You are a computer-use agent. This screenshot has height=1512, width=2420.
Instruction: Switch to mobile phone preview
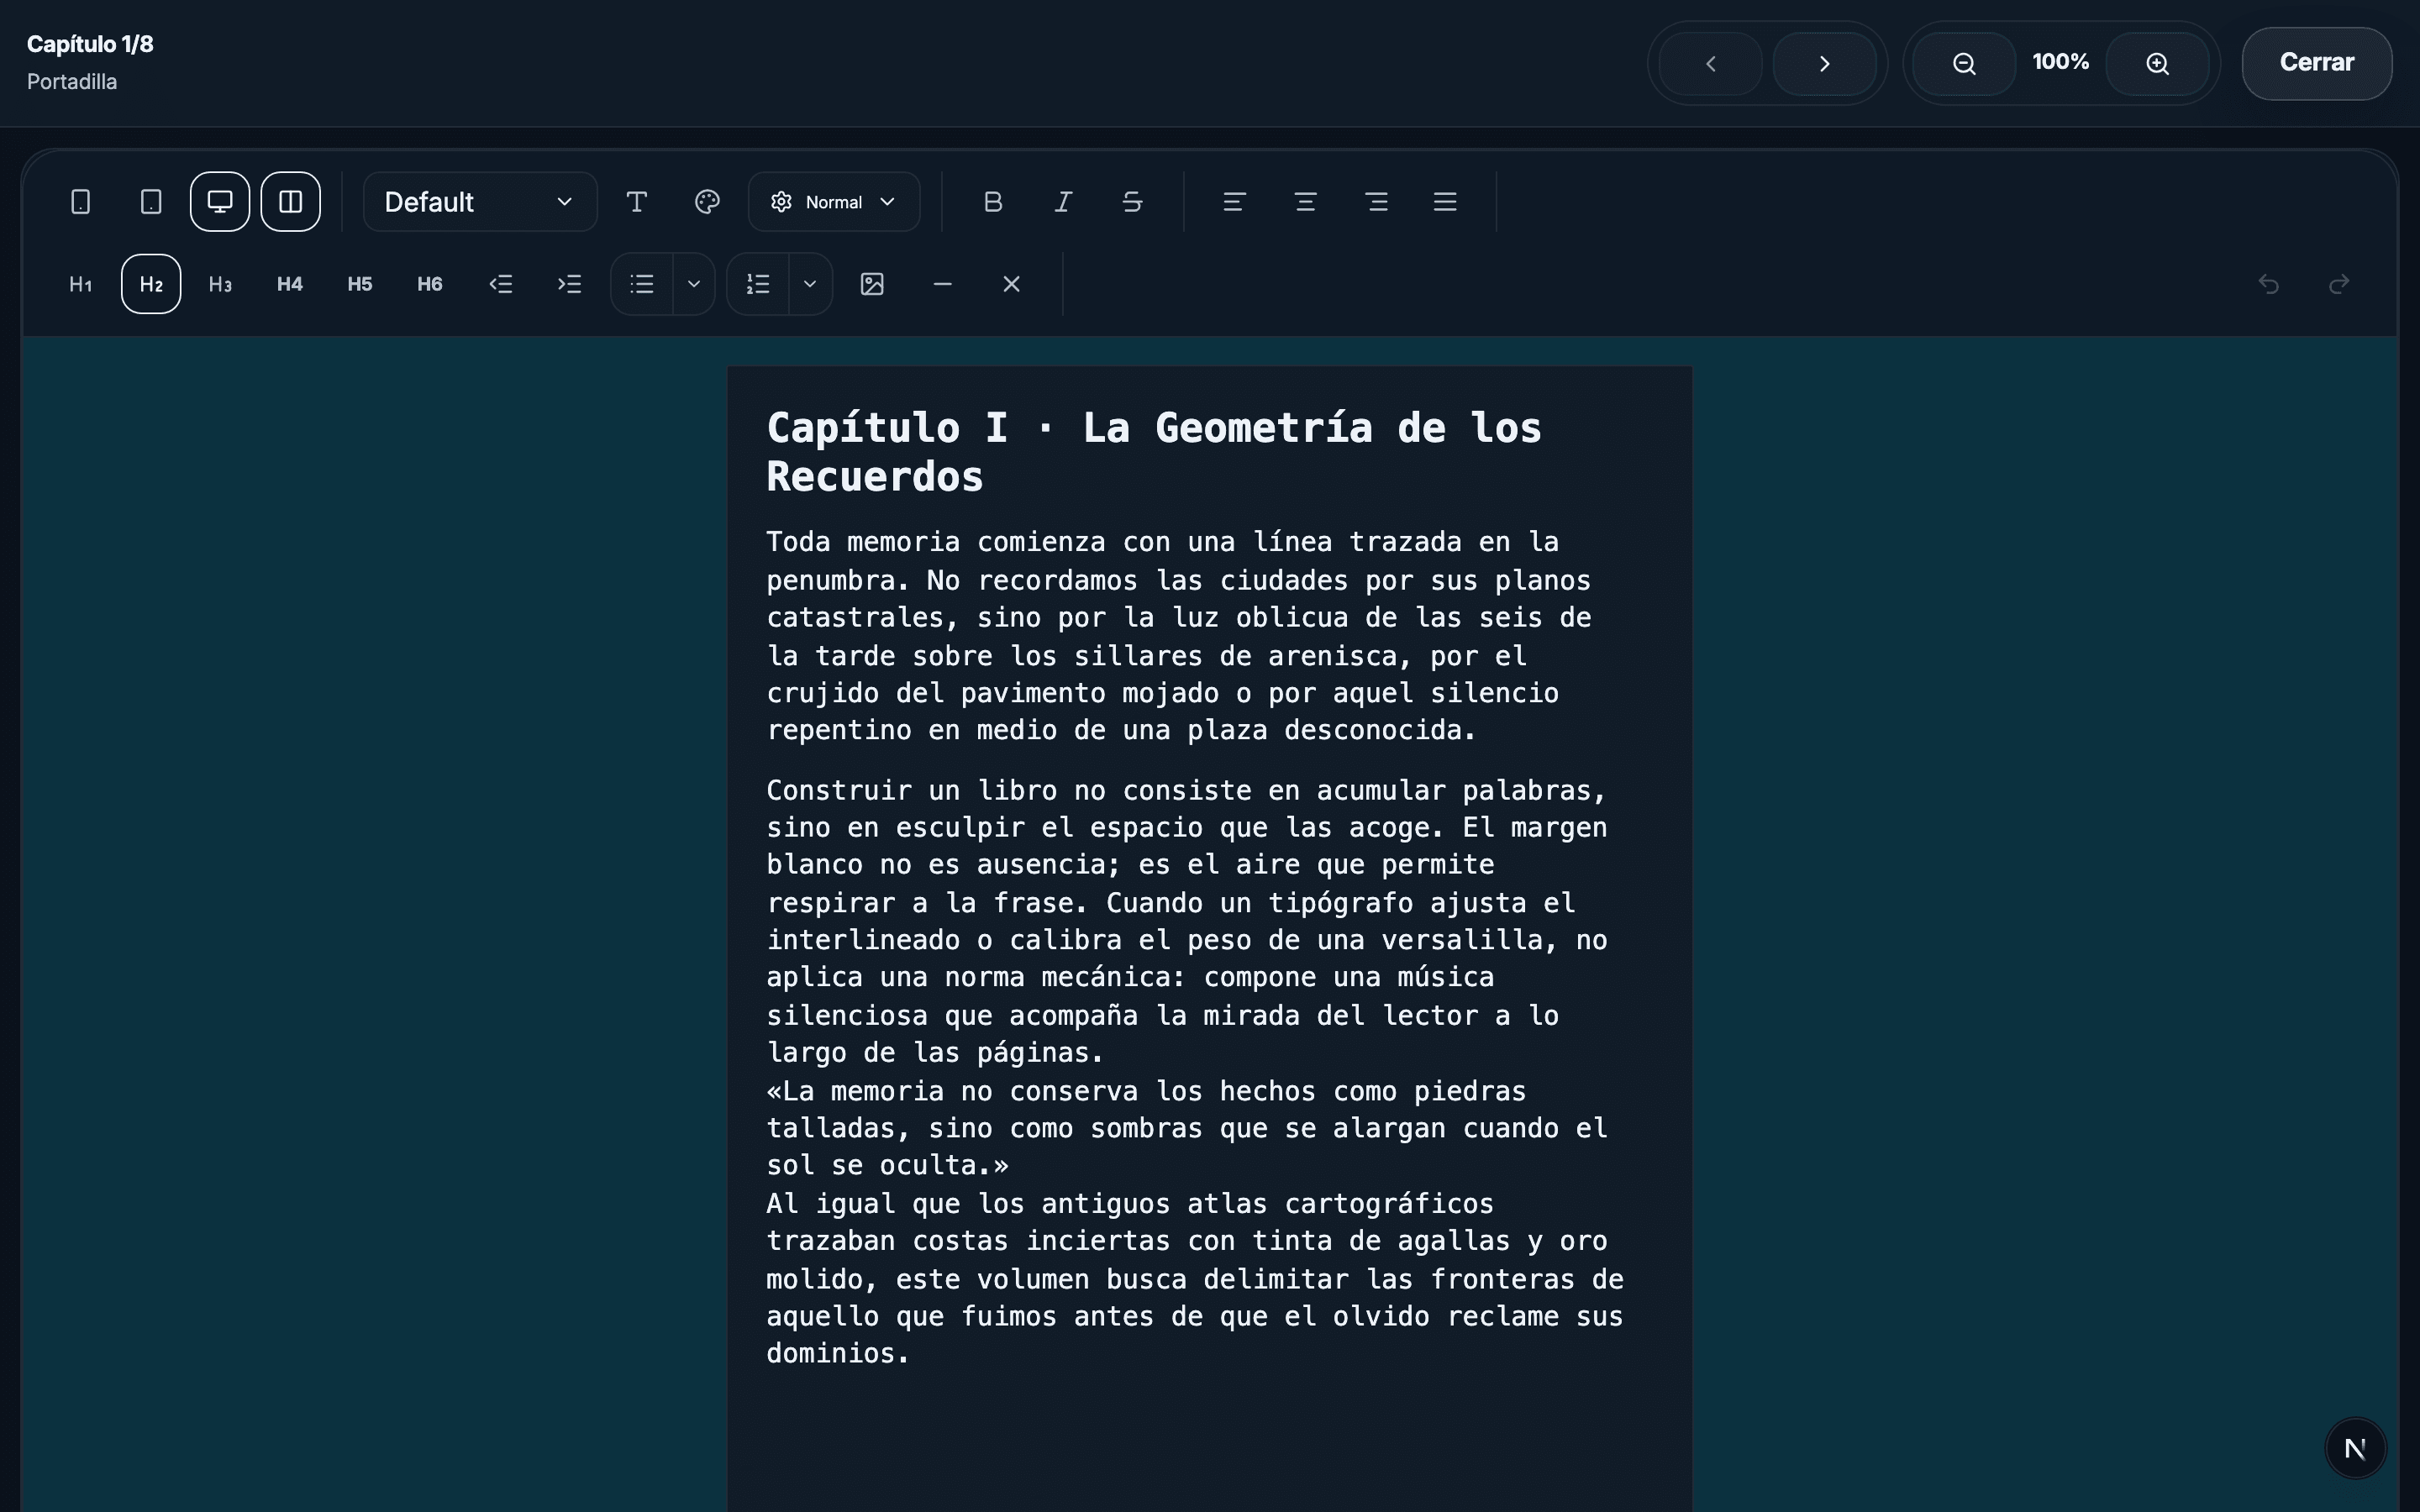coord(81,202)
